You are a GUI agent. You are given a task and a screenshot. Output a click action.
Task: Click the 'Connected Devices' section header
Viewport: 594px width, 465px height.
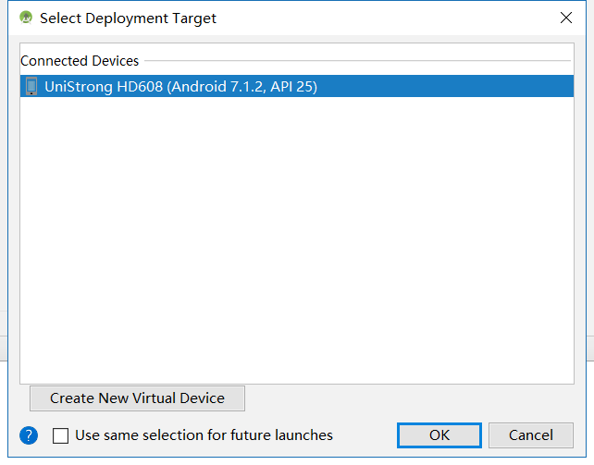click(80, 61)
